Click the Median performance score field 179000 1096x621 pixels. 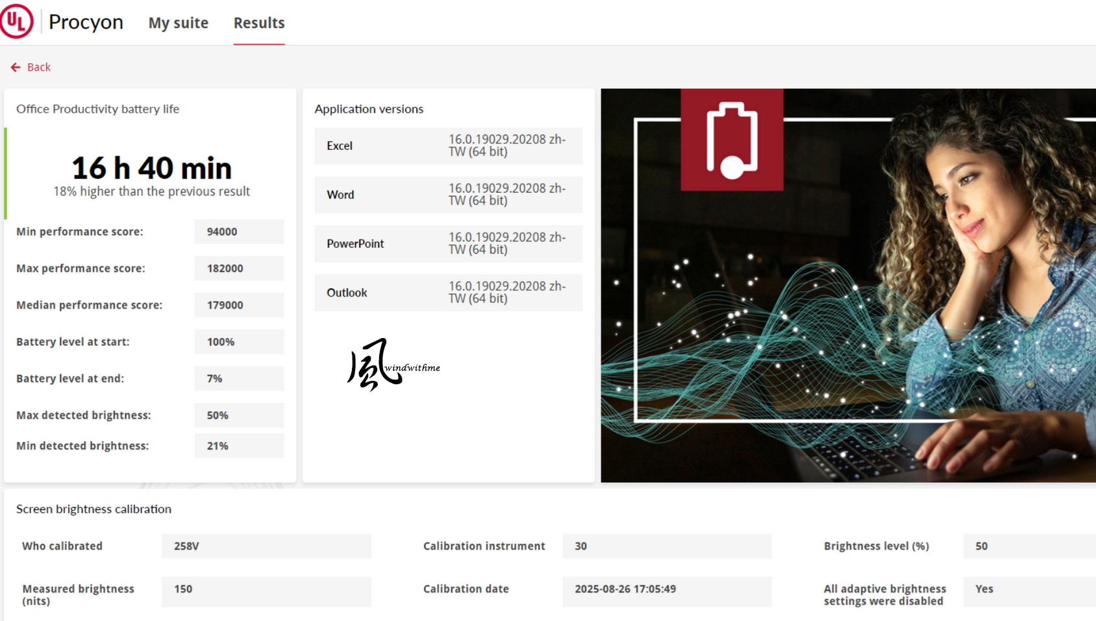[x=239, y=305]
